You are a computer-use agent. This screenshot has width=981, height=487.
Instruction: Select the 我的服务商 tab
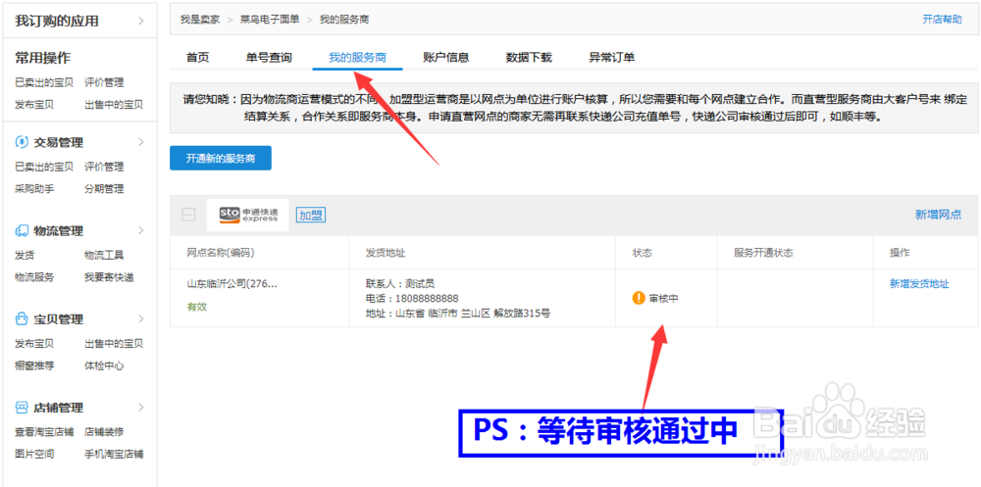point(357,58)
